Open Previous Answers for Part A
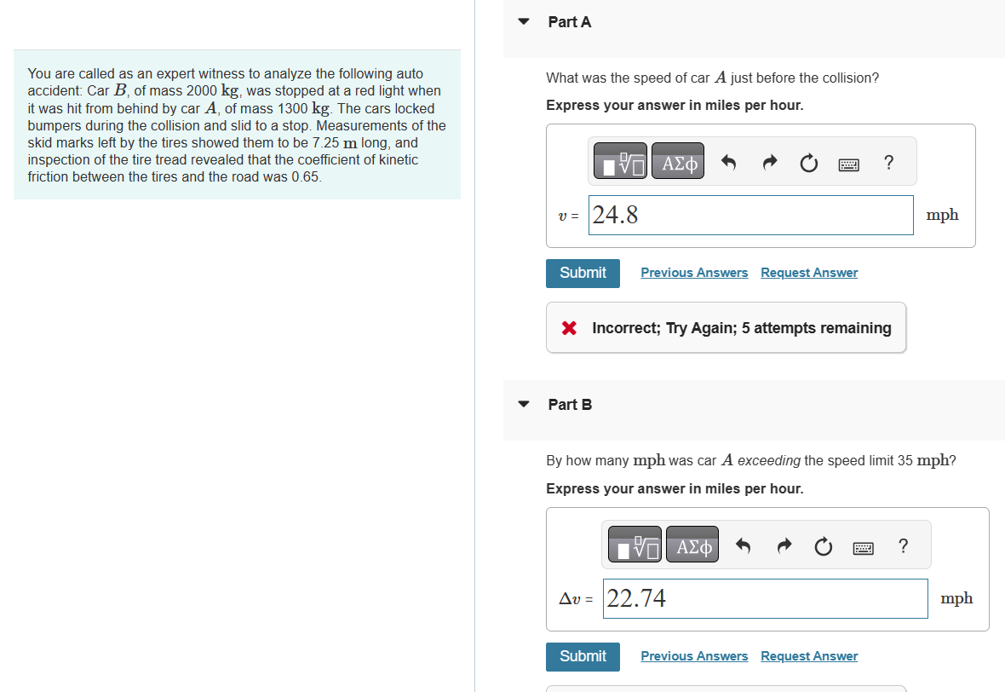The image size is (1005, 692). click(694, 272)
